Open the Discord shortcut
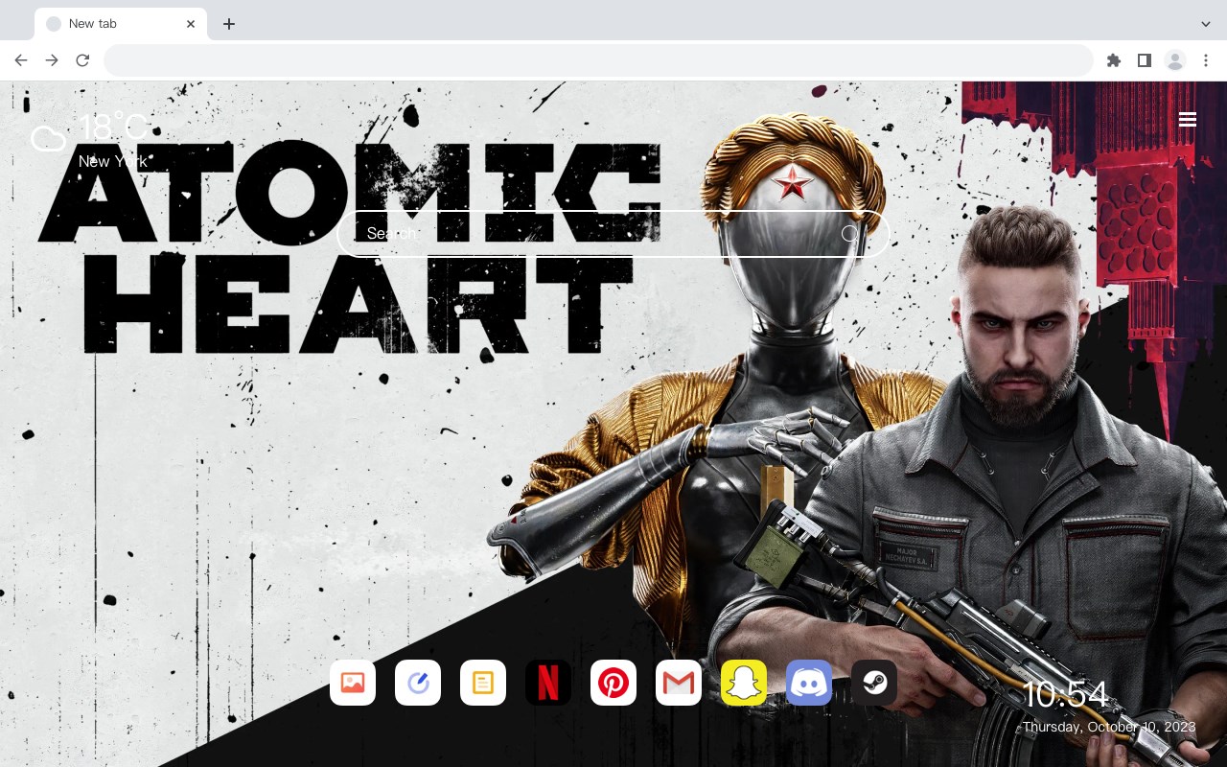Image resolution: width=1227 pixels, height=767 pixels. (x=809, y=683)
